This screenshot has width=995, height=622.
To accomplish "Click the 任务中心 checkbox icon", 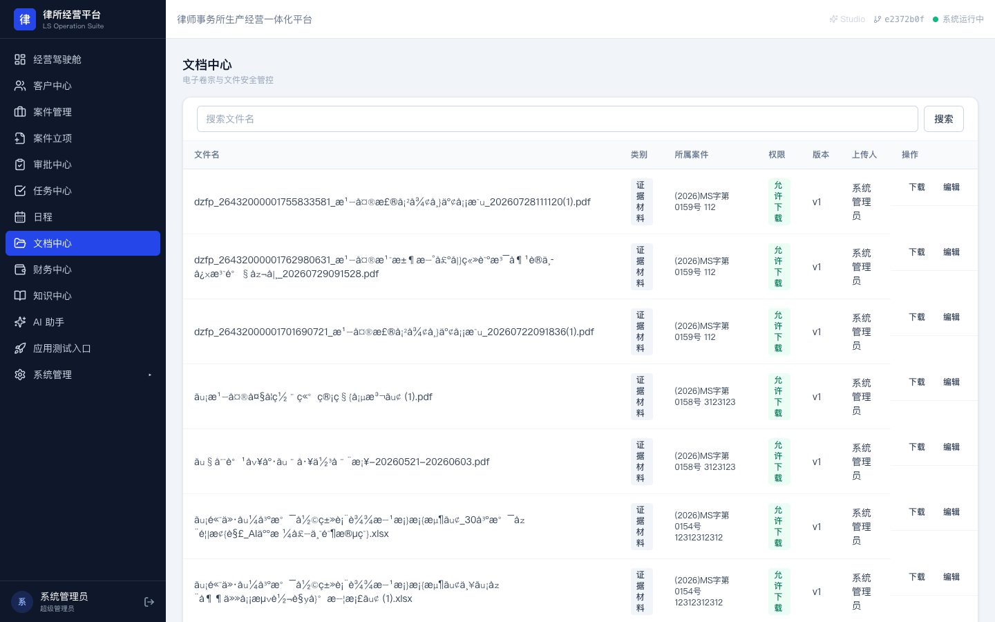I will pyautogui.click(x=20, y=191).
